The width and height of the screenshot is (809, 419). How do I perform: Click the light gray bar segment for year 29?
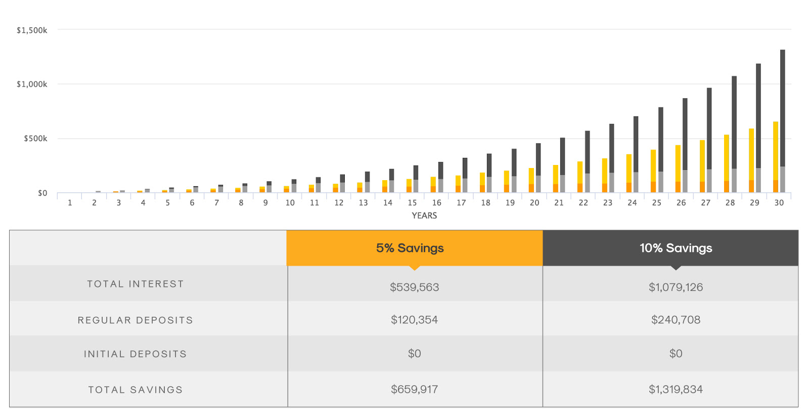[x=758, y=180]
